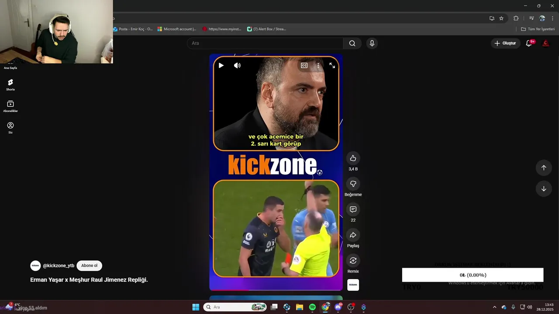Open the Alert Box / Streamlabs bookmark
559x314 pixels.
266,29
